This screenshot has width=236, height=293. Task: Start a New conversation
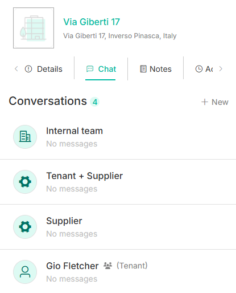215,102
